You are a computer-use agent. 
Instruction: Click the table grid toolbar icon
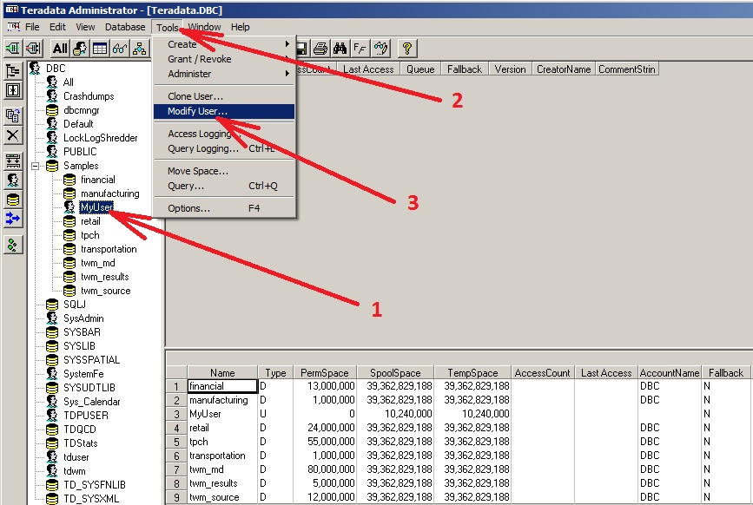pyautogui.click(x=100, y=49)
